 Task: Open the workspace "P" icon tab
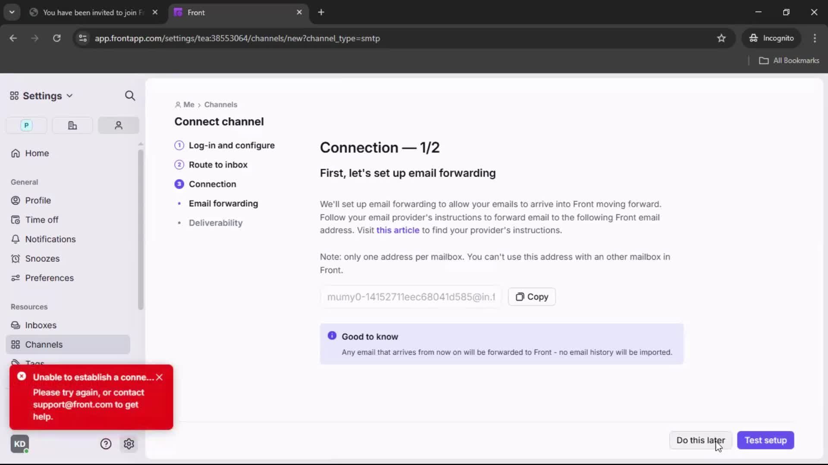point(26,125)
